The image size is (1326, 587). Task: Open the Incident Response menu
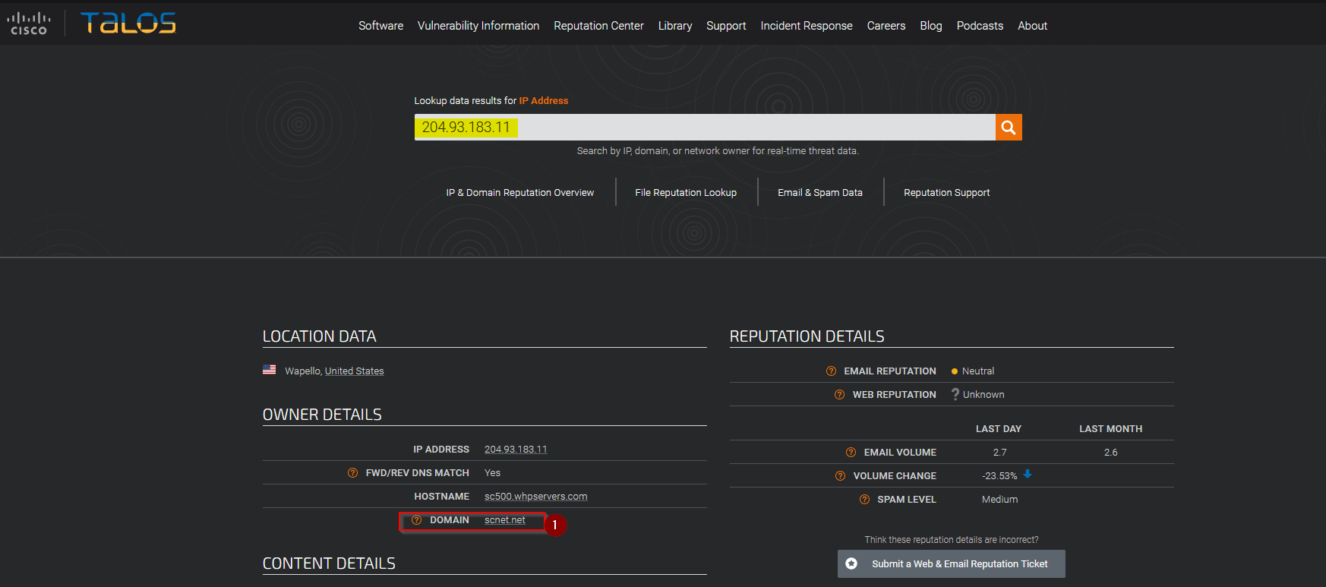pyautogui.click(x=807, y=26)
